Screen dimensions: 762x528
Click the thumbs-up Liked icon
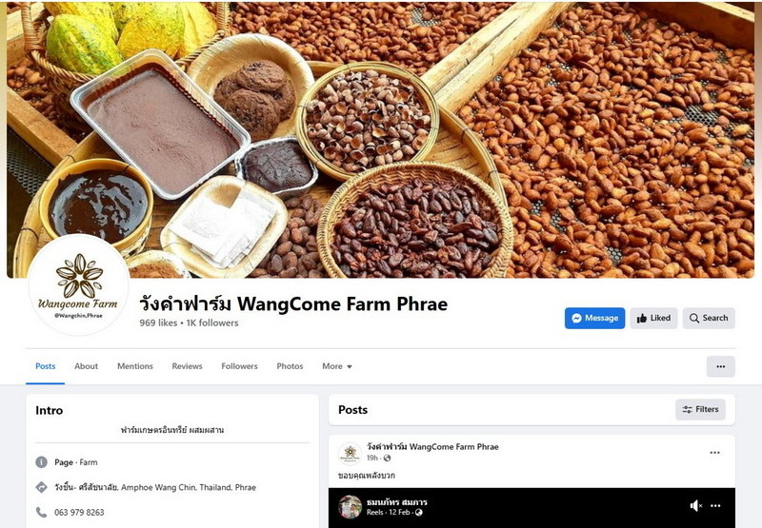click(x=642, y=319)
